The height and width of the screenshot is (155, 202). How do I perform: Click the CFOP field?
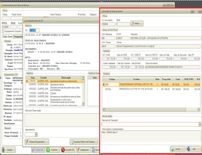pyautogui.click(x=123, y=38)
